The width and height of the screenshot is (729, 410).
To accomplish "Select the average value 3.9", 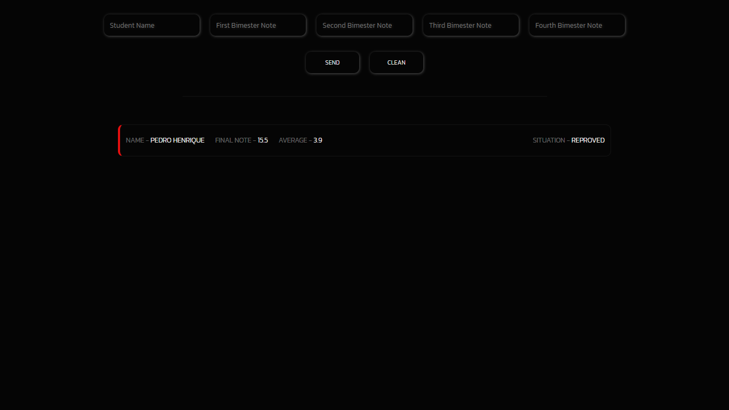I will pyautogui.click(x=318, y=140).
